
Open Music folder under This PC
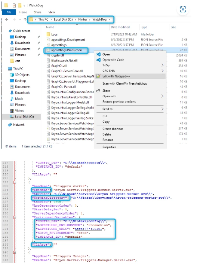pos(19,98)
